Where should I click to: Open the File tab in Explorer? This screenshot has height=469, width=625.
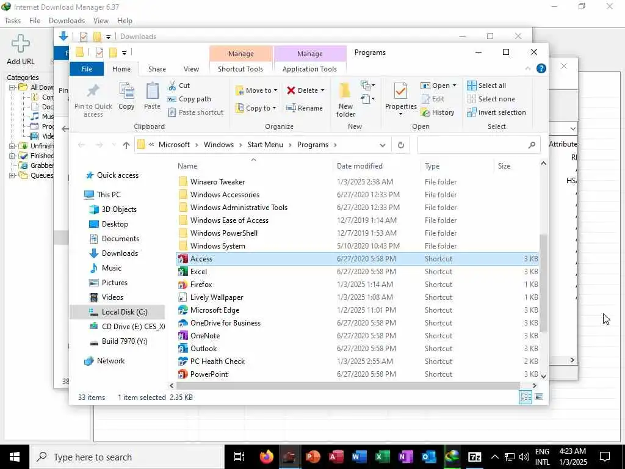pyautogui.click(x=87, y=69)
